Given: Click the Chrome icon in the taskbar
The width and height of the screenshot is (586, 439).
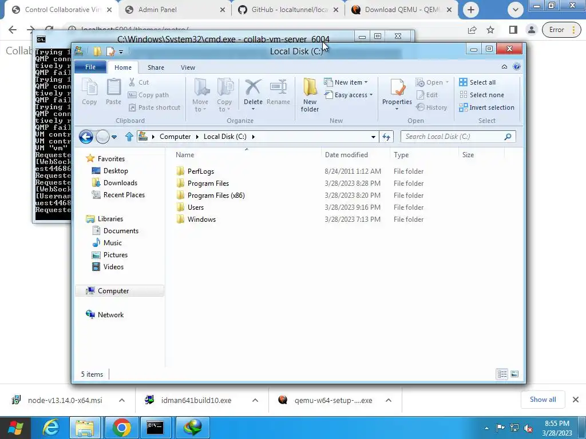Looking at the screenshot, I should click(121, 428).
